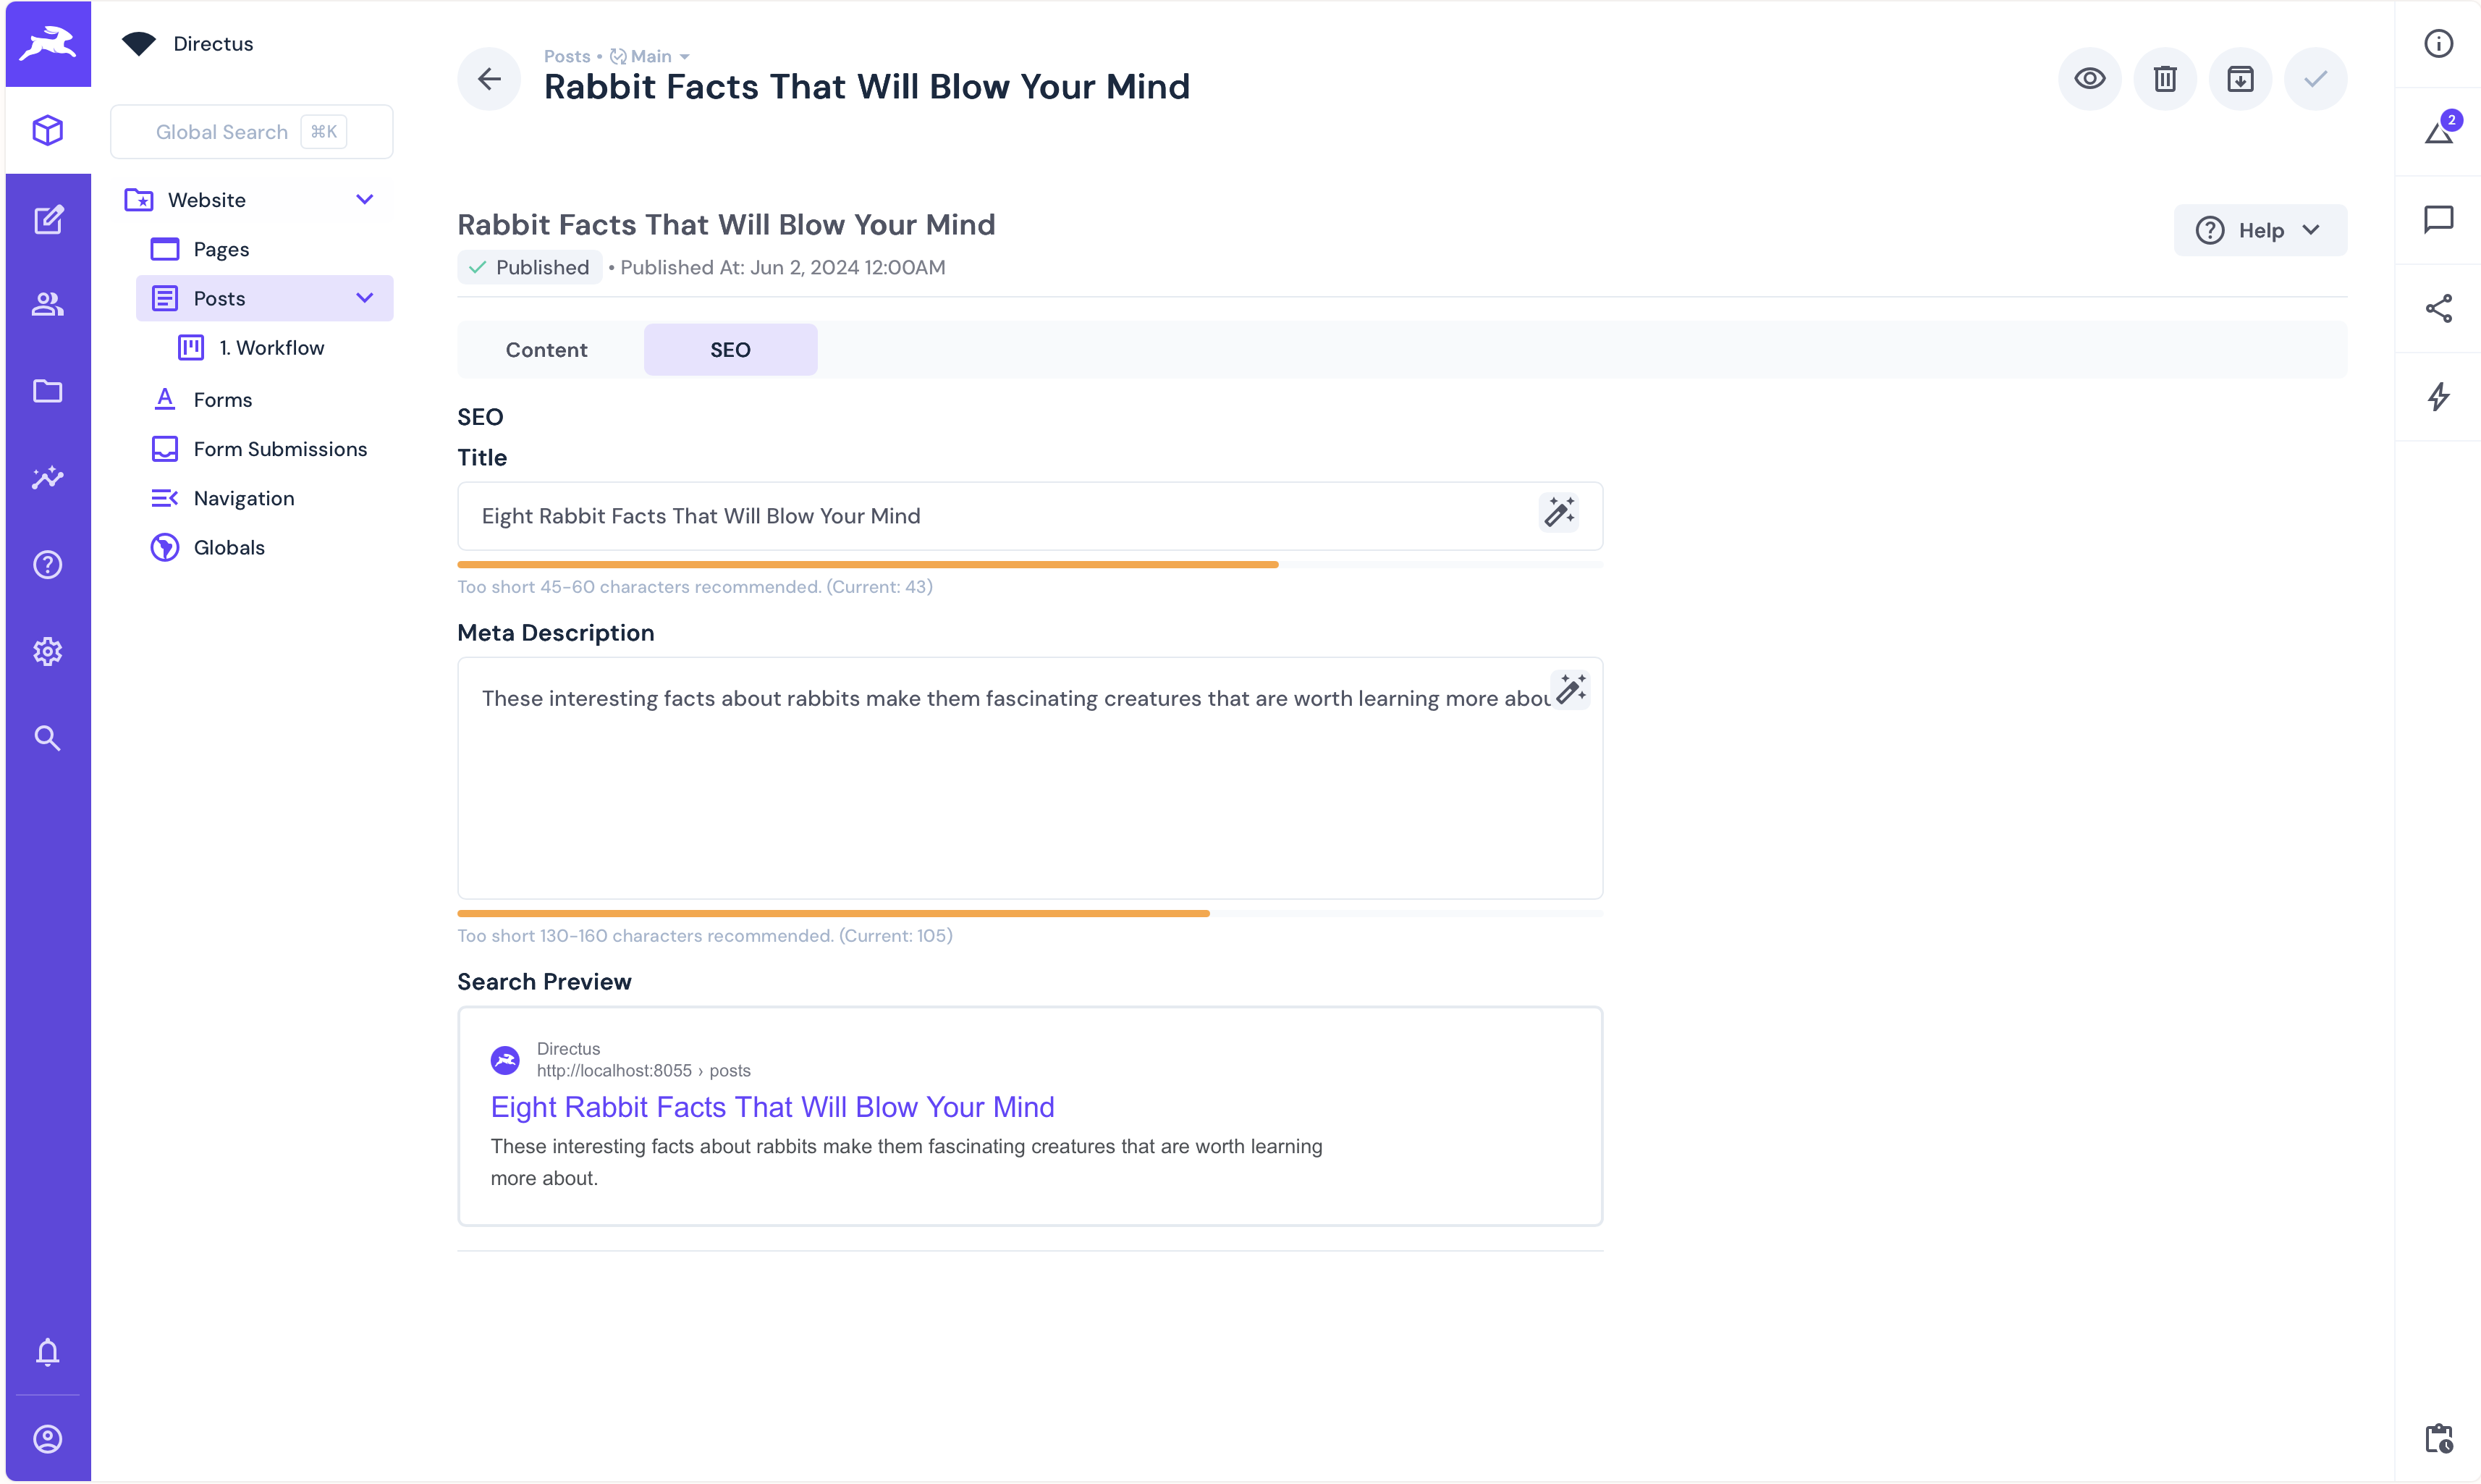Screen dimensions: 2481x1484
Task: Preview the post with the eye icon
Action: coord(2089,78)
